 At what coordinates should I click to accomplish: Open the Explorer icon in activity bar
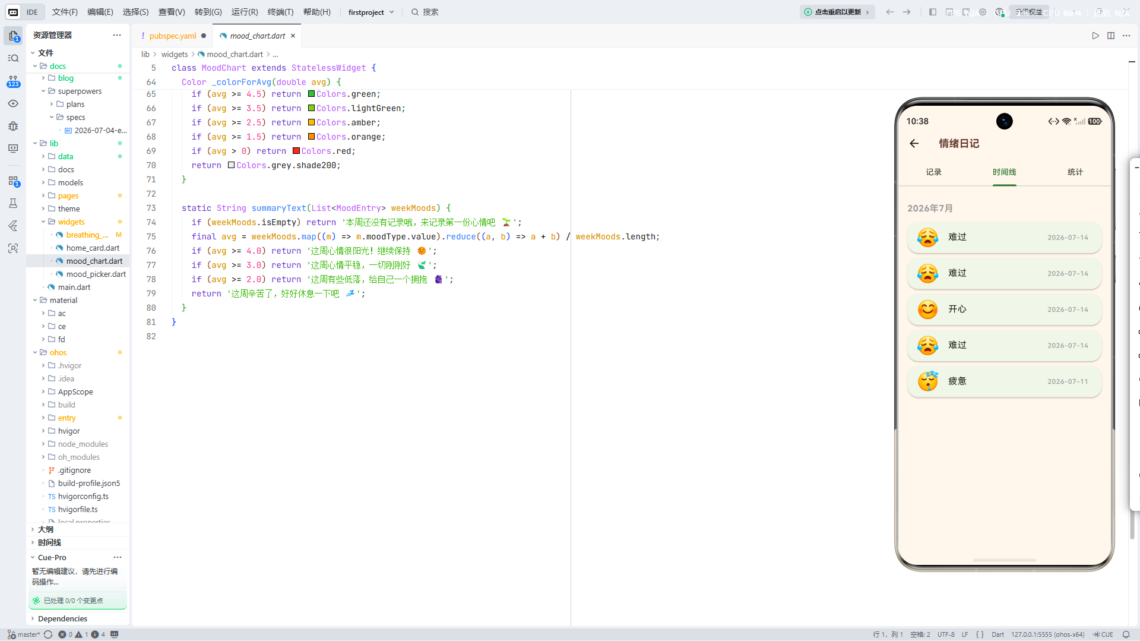click(x=13, y=36)
